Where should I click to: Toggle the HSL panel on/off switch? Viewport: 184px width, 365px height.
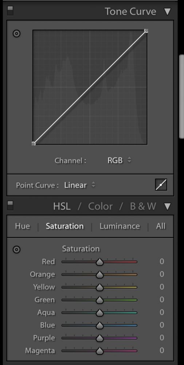pyautogui.click(x=10, y=205)
